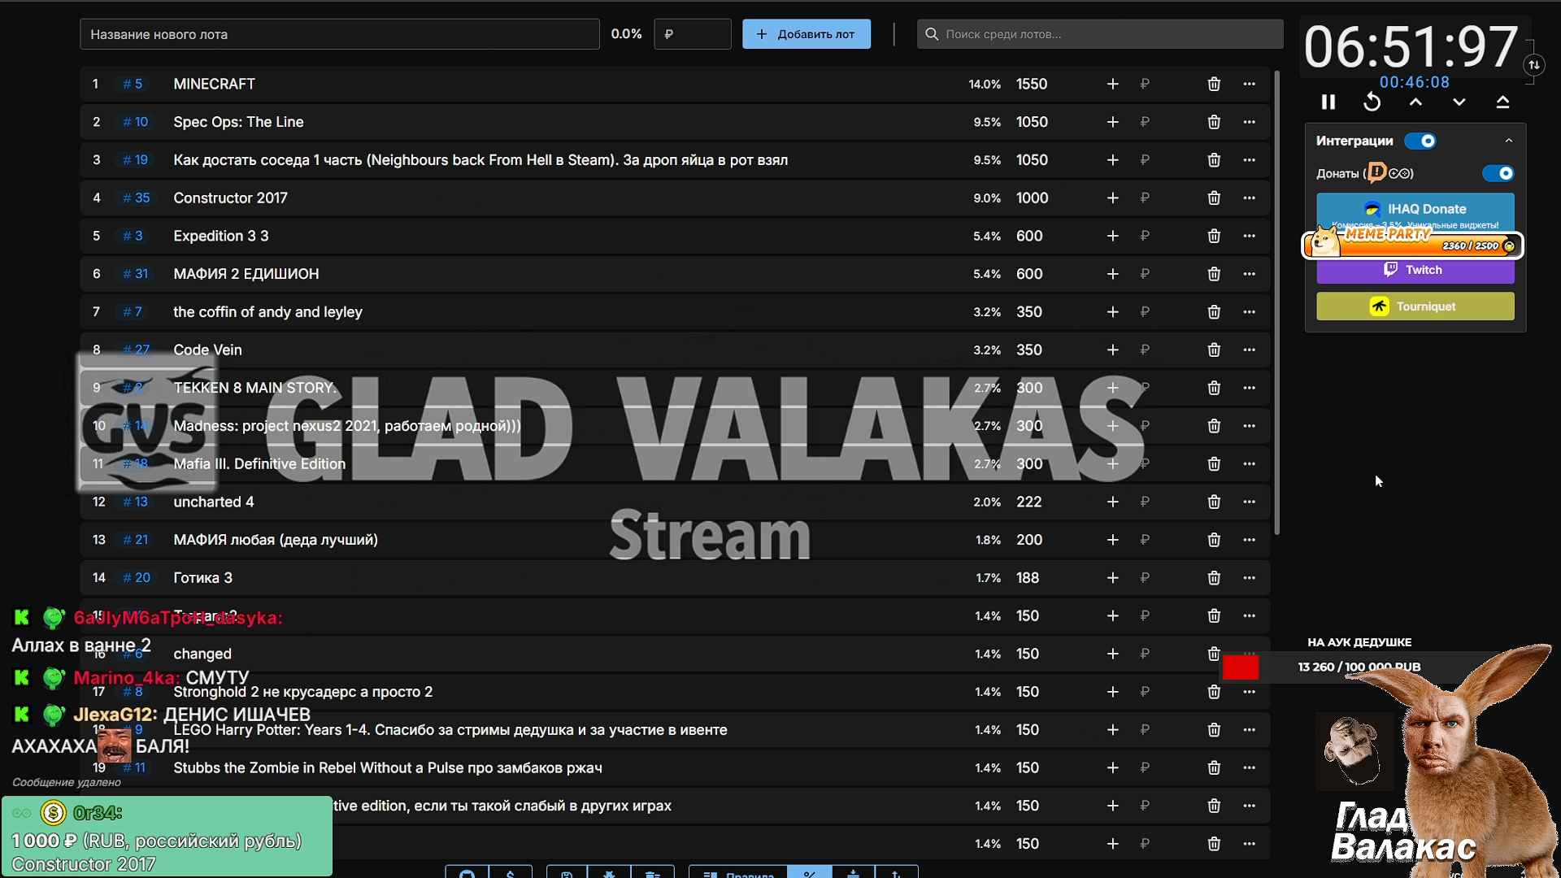This screenshot has height=878, width=1561.
Task: Pause the auction timer
Action: point(1328,102)
